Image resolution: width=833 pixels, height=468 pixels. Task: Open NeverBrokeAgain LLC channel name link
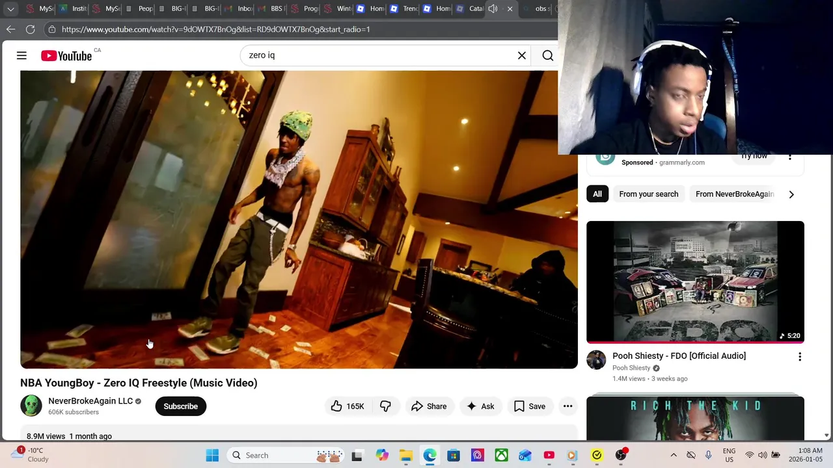[90, 401]
